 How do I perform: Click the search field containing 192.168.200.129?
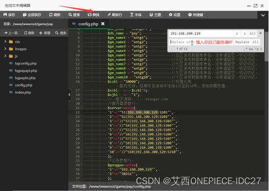(201, 33)
